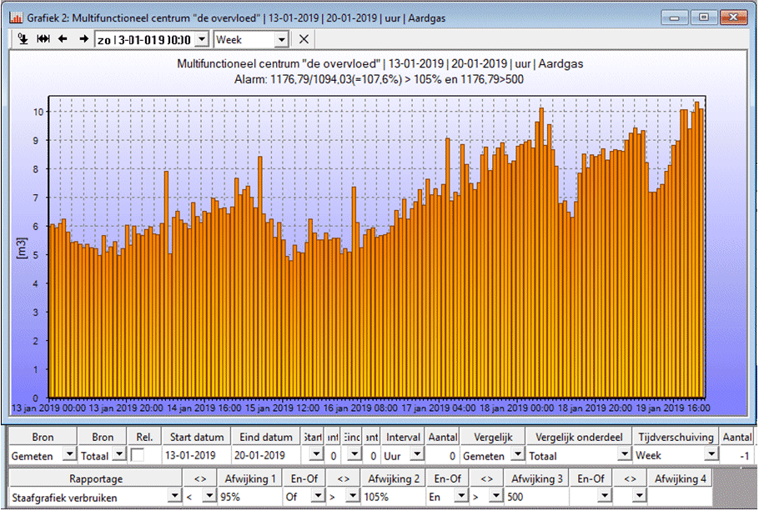Click the download-to-baseline arrow toolbar icon
Image resolution: width=759 pixels, height=511 pixels.
point(23,39)
